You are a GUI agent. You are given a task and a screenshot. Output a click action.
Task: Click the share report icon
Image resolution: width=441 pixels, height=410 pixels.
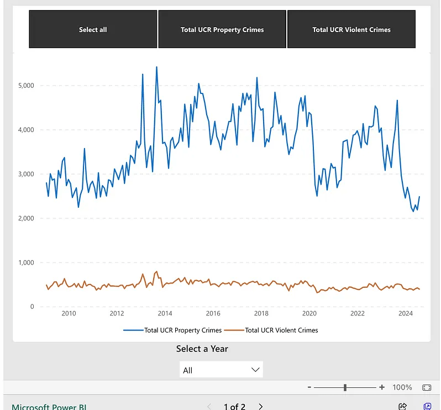(x=403, y=406)
